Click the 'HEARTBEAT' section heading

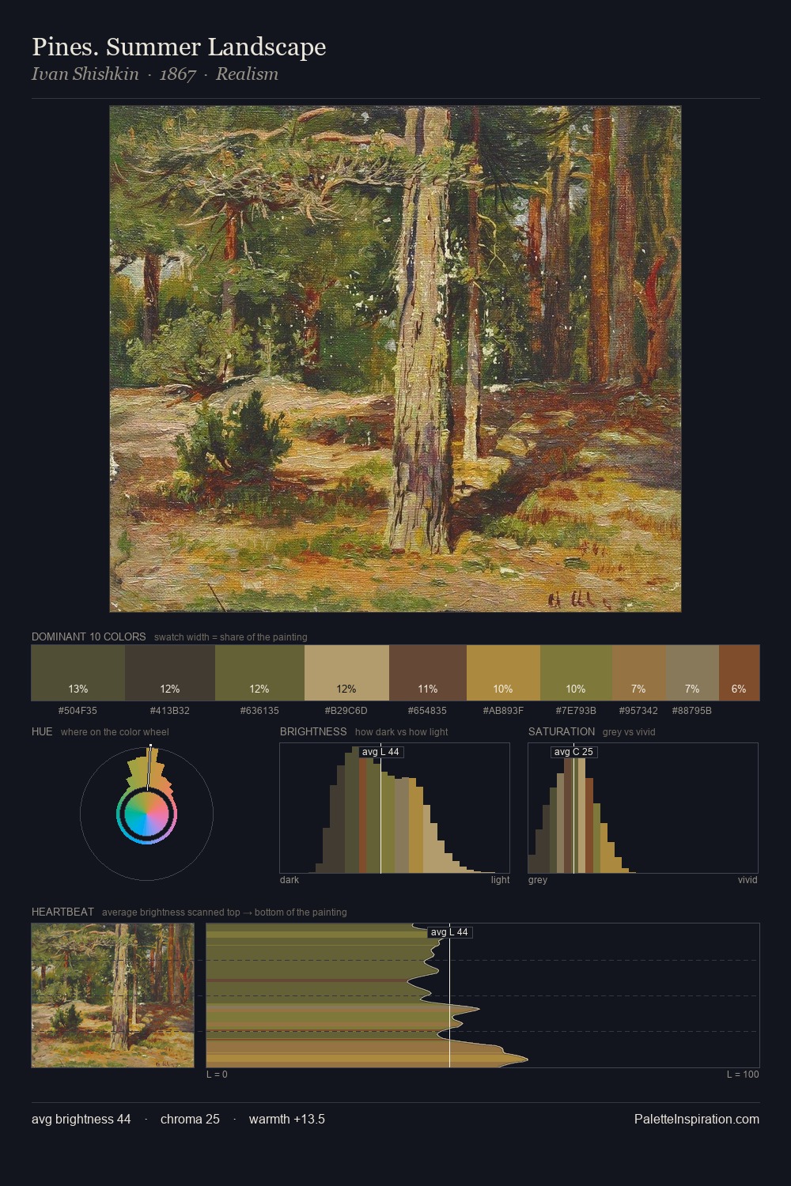click(62, 912)
